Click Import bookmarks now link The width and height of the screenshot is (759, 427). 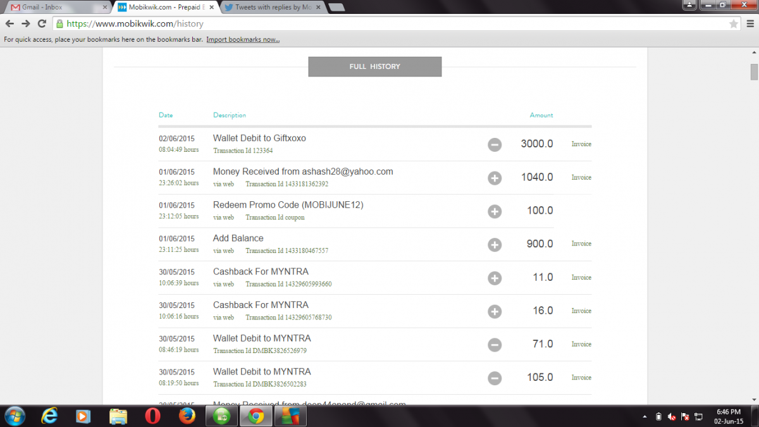pyautogui.click(x=243, y=39)
